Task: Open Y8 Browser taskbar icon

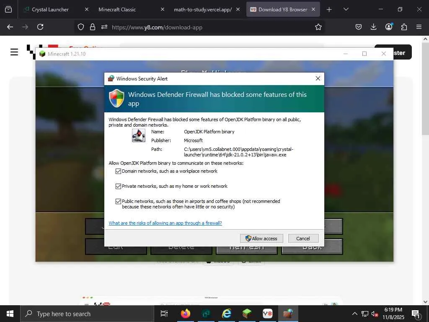Action: [267, 314]
